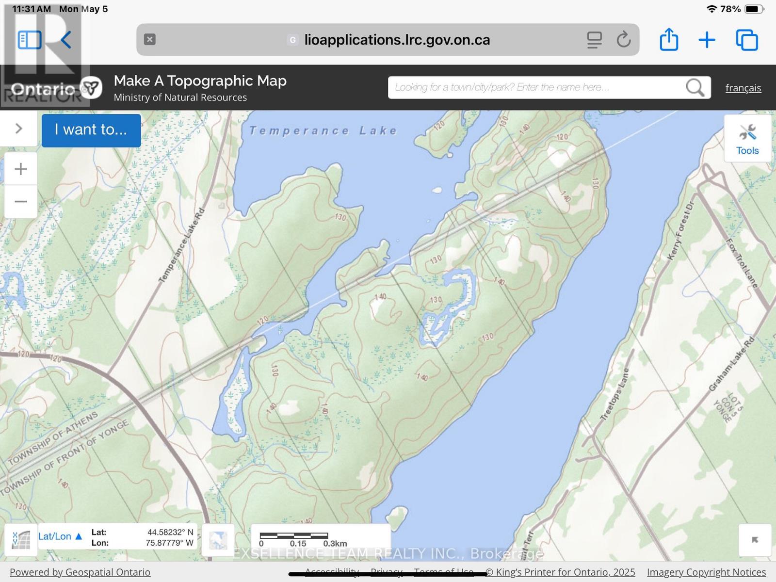This screenshot has height=582, width=776.
Task: Zoom out the map with minus button
Action: (21, 201)
